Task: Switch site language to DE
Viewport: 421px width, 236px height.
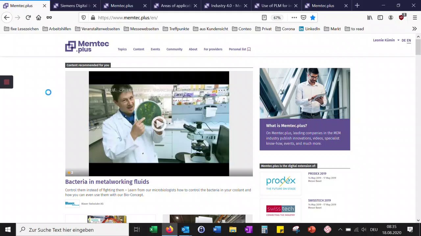Action: [x=404, y=41]
